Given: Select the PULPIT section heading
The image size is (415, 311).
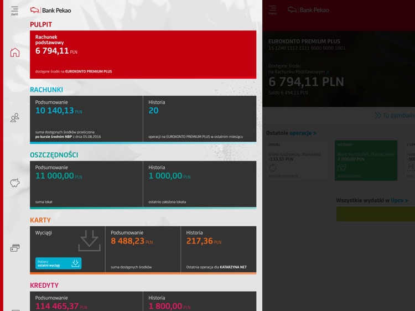Looking at the screenshot, I should coord(41,24).
